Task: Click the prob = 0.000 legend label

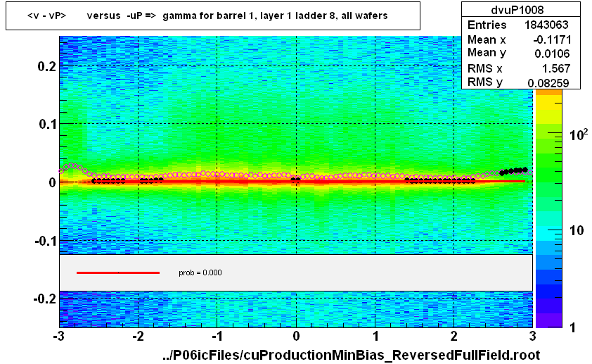Action: [x=200, y=272]
